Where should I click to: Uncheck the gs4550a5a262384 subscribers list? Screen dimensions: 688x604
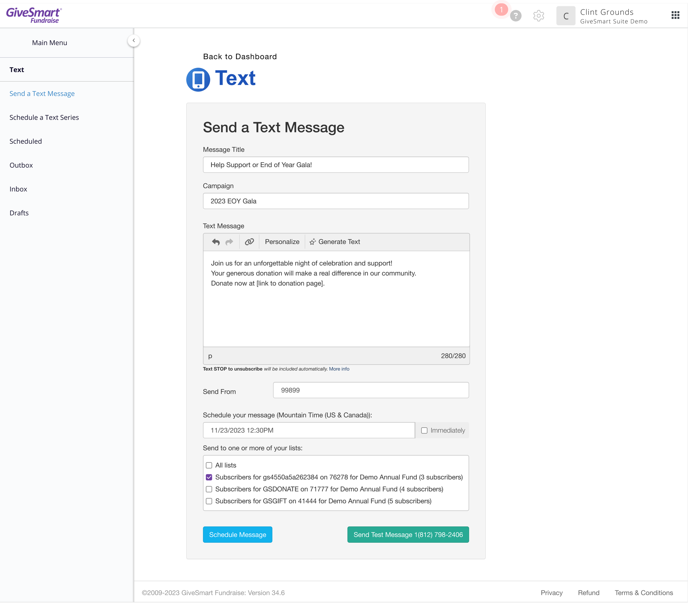click(209, 477)
